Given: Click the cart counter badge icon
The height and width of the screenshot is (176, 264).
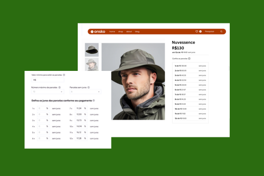Looking at the screenshot, I should click(x=200, y=31).
